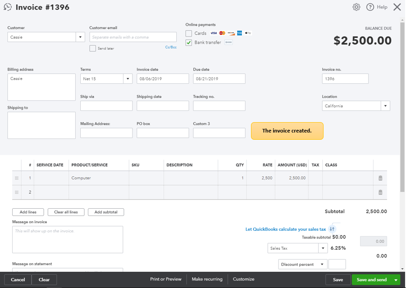Click Make recurring in bottom bar
The height and width of the screenshot is (288, 406).
click(207, 279)
